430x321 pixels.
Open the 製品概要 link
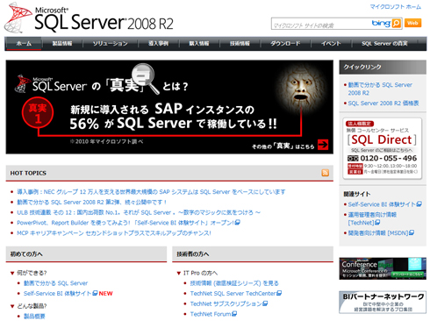coord(34,316)
